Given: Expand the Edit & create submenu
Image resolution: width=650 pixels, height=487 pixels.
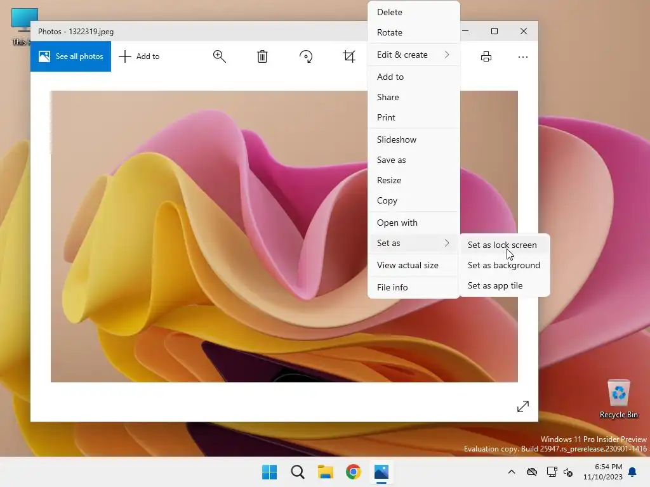Looking at the screenshot, I should point(413,55).
